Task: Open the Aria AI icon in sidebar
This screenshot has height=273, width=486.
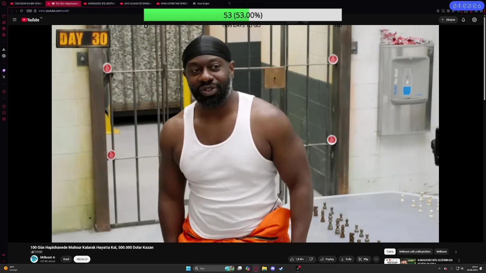Action: tap(4, 50)
